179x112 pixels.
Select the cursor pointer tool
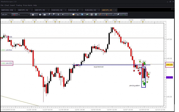pos(58,15)
